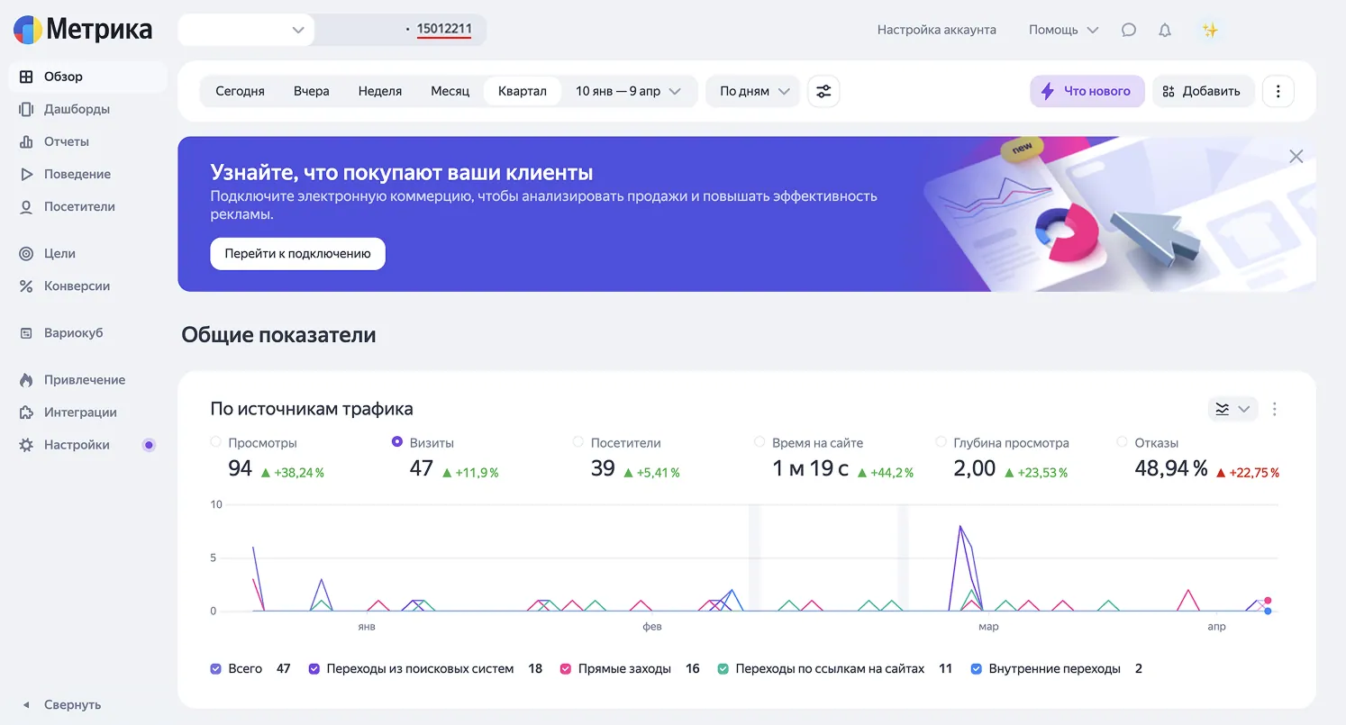This screenshot has width=1346, height=725.
Task: Open the chart type dropdown
Action: coord(1232,409)
